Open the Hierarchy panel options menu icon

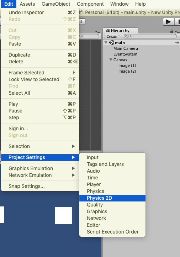[177, 32]
